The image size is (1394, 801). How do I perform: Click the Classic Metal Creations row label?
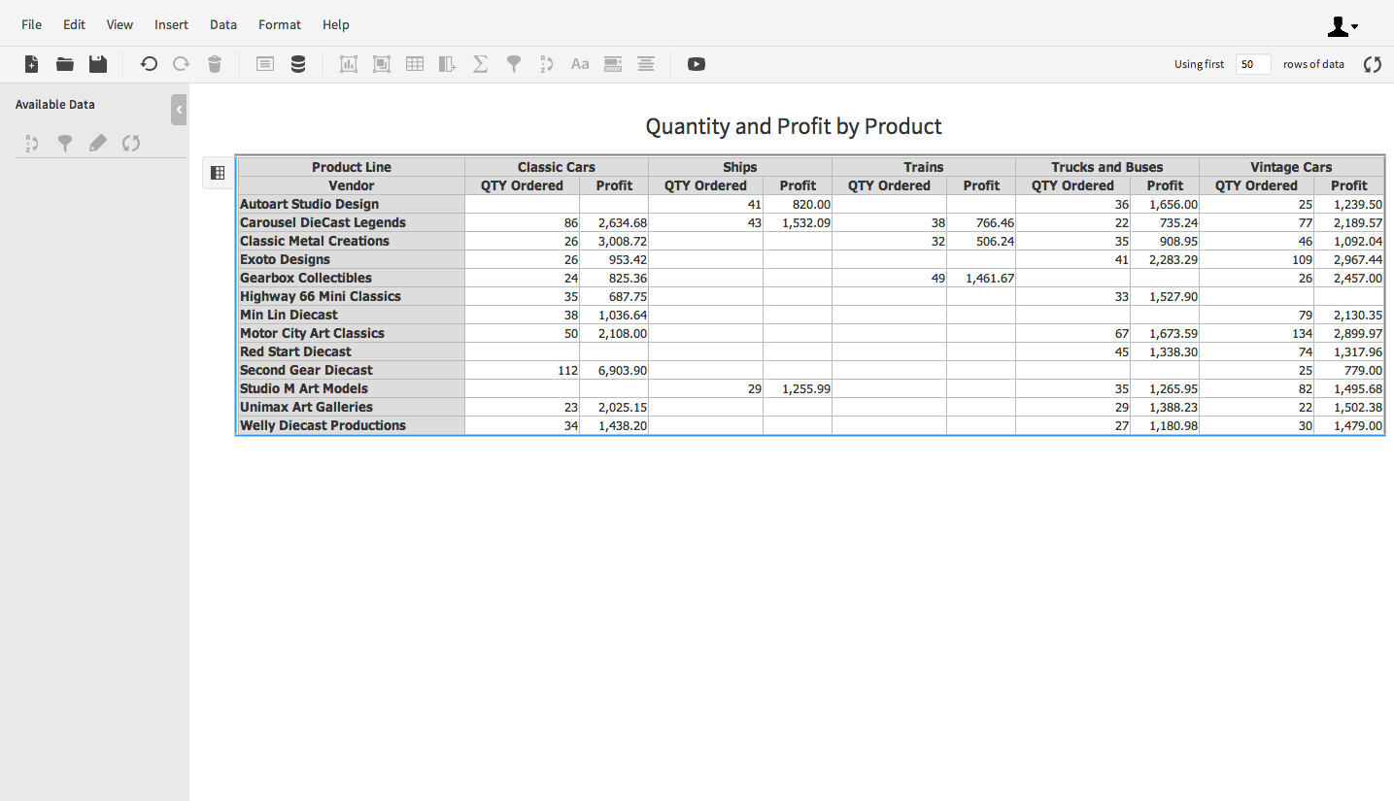pos(352,241)
